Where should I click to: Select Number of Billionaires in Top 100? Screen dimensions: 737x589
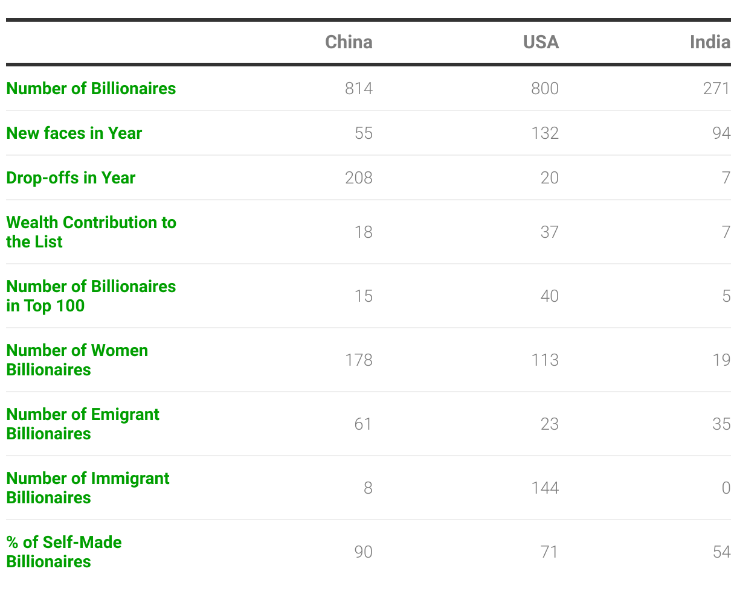tap(91, 296)
